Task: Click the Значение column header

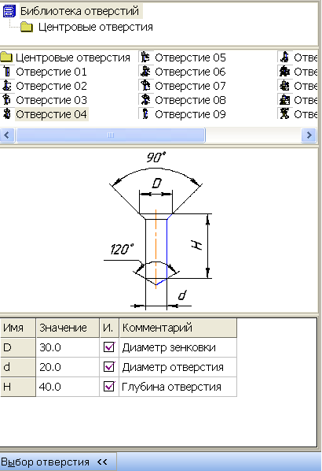Action: click(x=68, y=328)
